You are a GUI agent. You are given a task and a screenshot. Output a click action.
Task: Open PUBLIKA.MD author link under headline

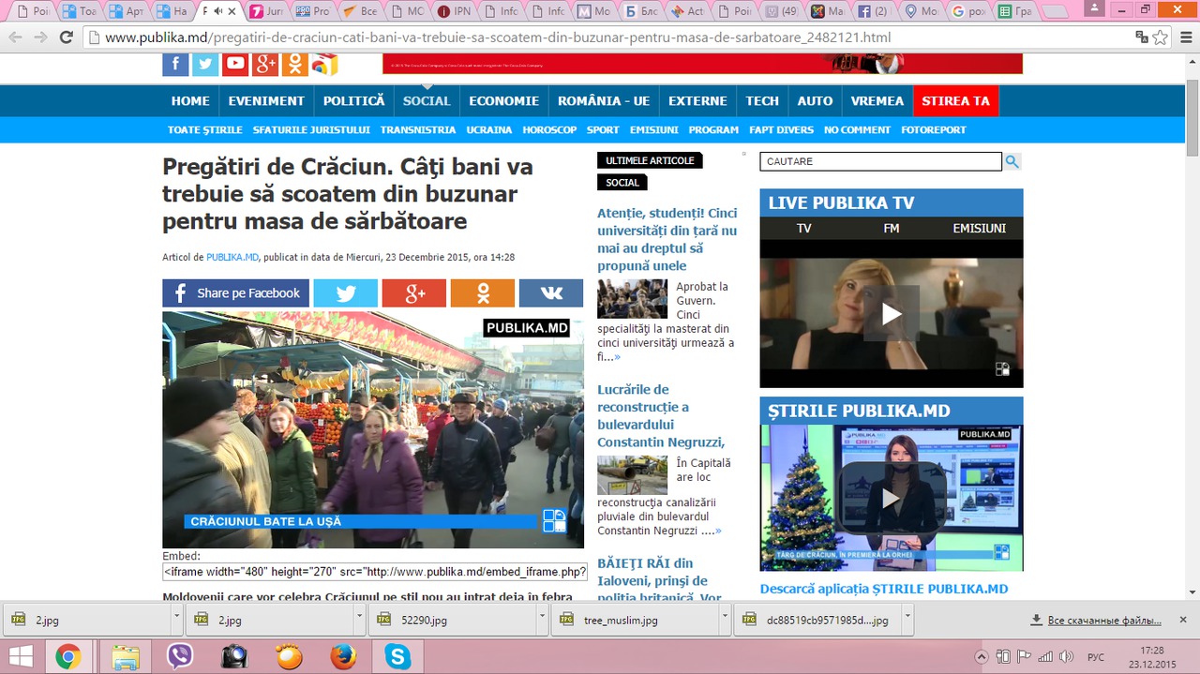click(232, 257)
